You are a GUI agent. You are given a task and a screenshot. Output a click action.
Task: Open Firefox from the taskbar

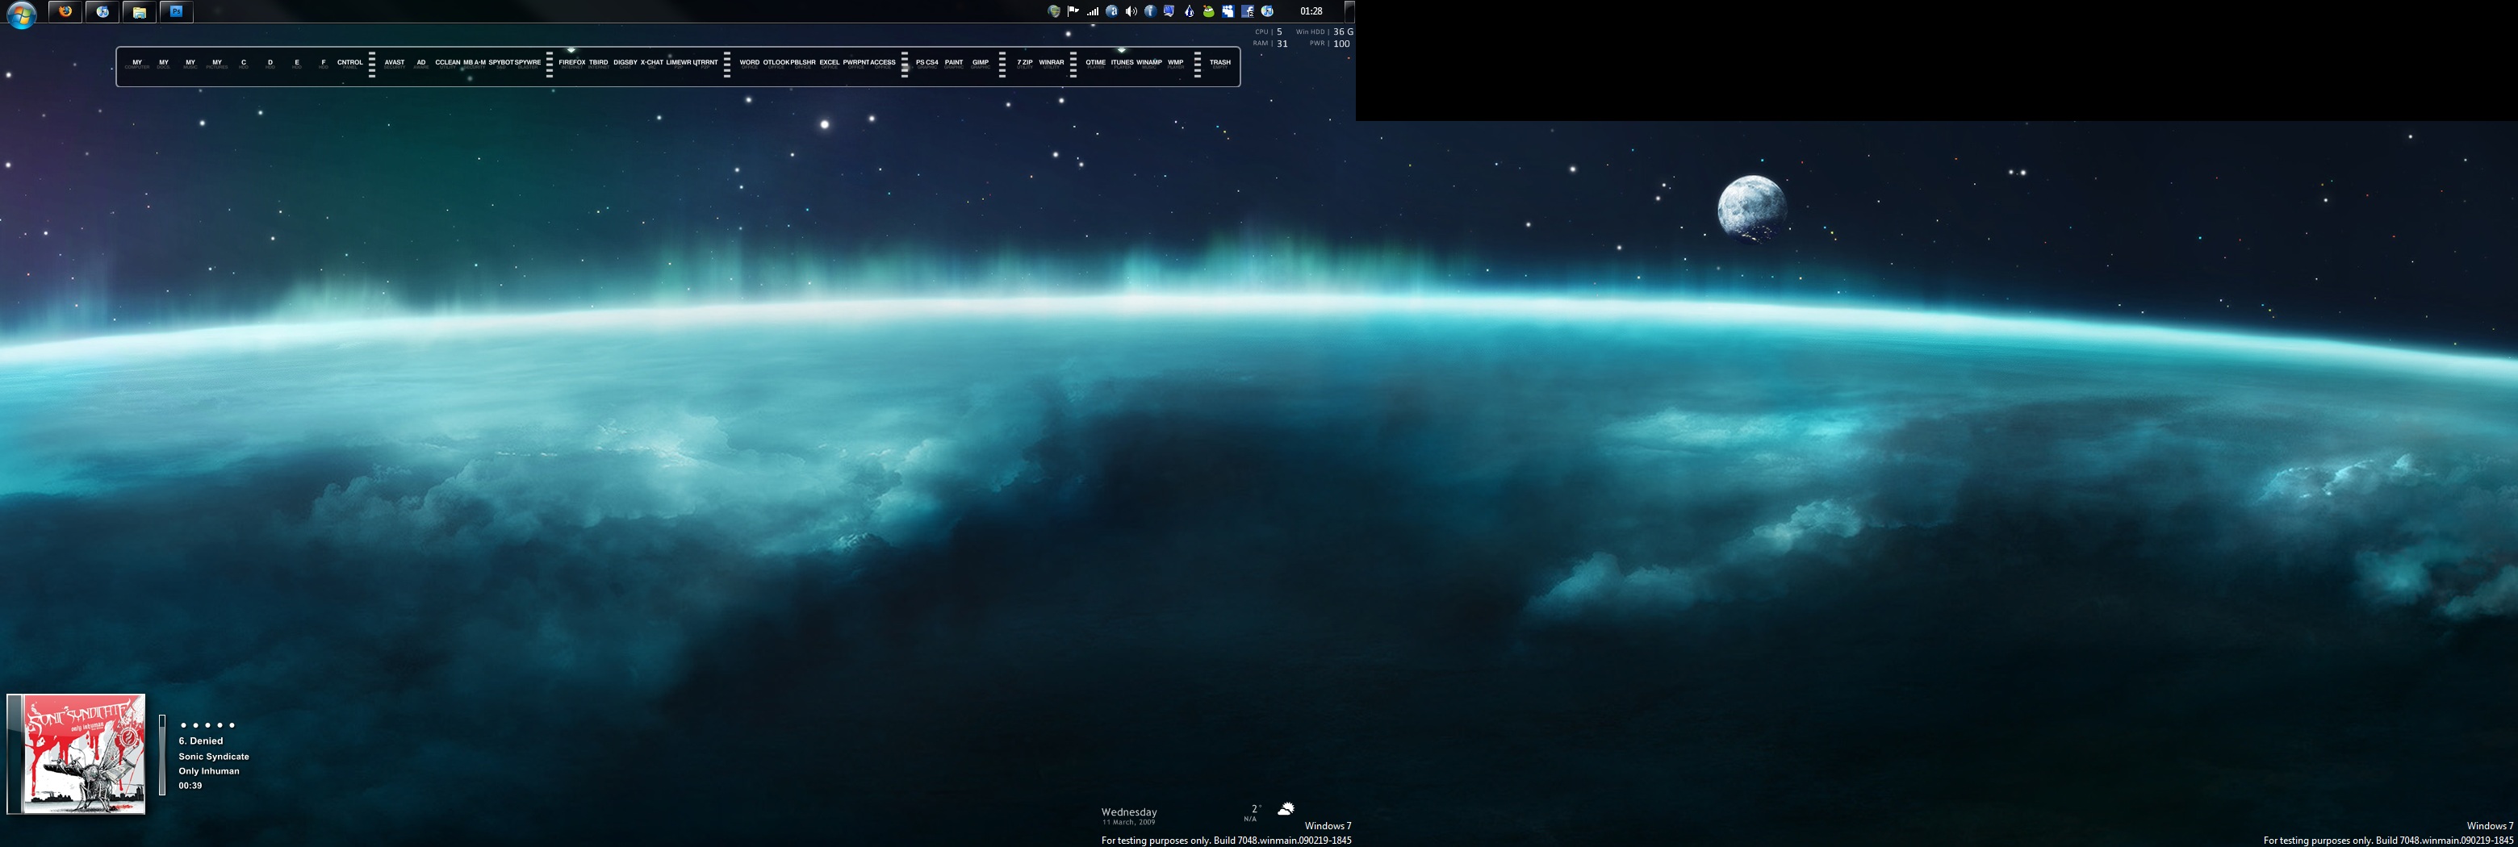(x=65, y=12)
